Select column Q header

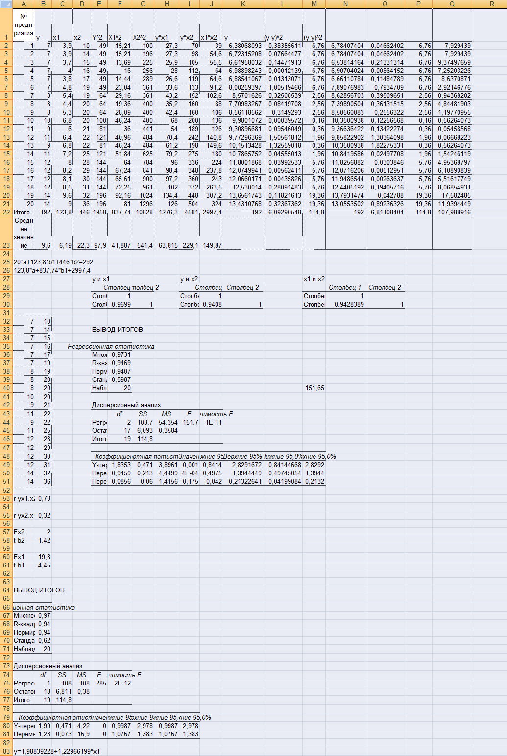click(452, 4)
